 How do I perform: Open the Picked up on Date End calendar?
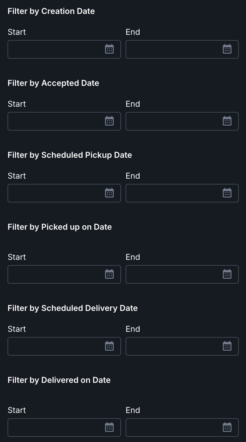227,274
